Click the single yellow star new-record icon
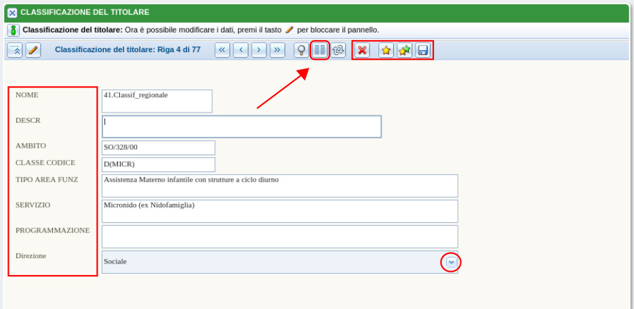This screenshot has height=309, width=634. coord(386,50)
